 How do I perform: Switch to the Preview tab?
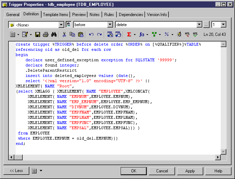79,15
